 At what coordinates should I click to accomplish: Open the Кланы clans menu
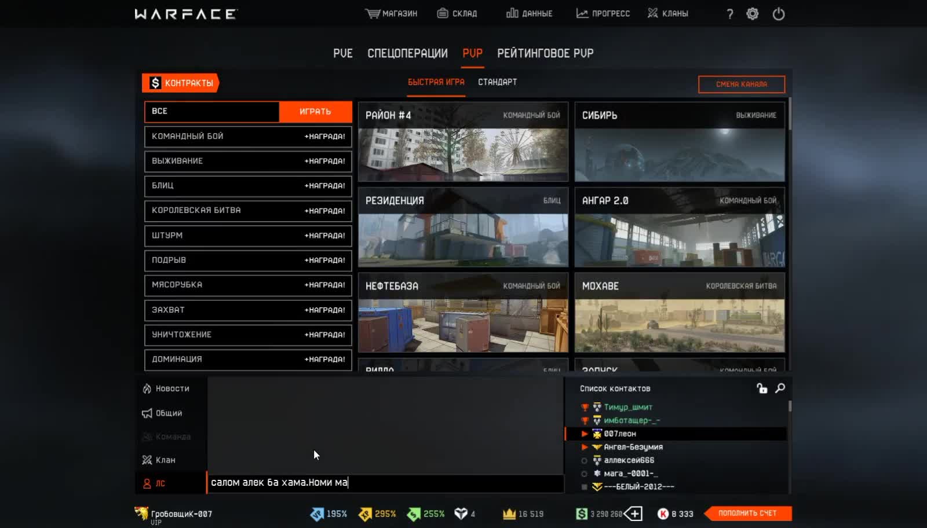click(x=667, y=13)
